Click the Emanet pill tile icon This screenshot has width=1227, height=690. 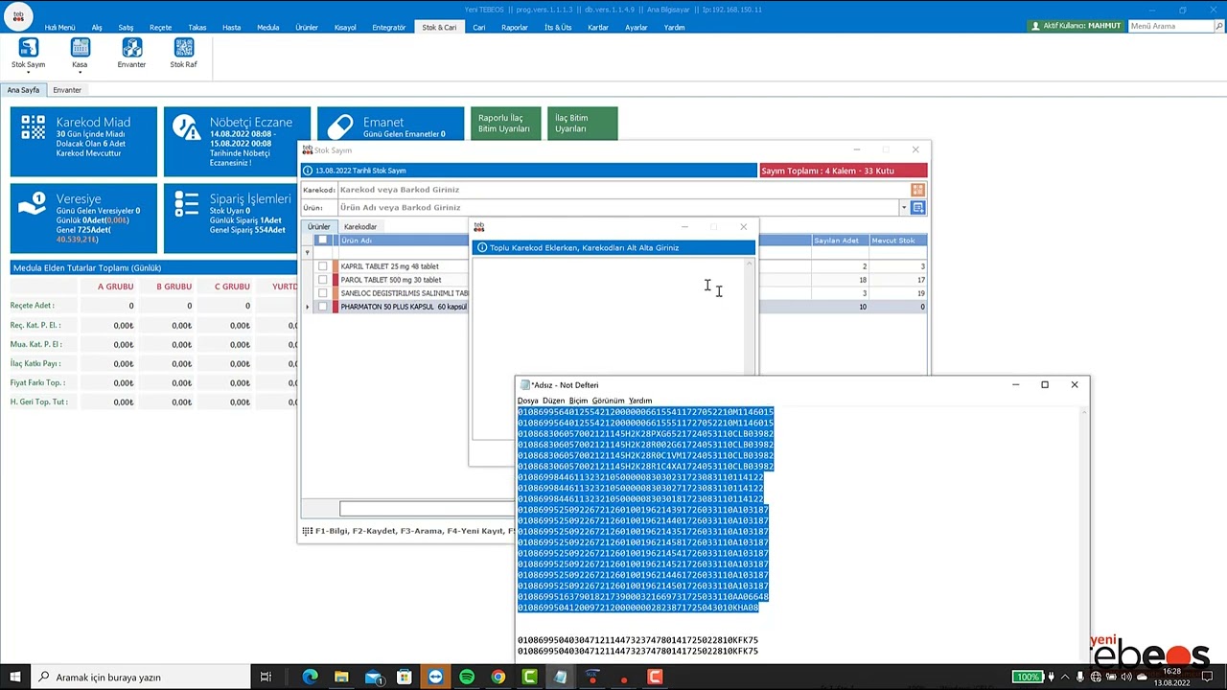[x=340, y=127]
